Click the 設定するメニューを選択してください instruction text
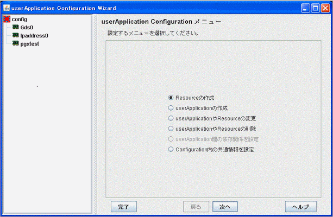The width and height of the screenshot is (333, 217). 153,33
